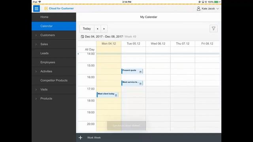253x142 pixels.
Task: Select the Fri 08.12 column header
Action: (x=207, y=44)
